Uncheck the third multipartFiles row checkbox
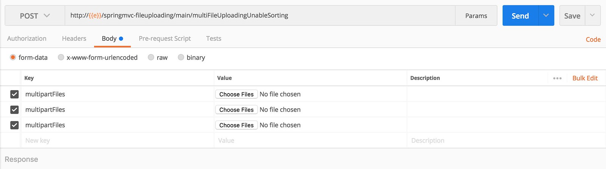This screenshot has width=606, height=169. [x=14, y=125]
